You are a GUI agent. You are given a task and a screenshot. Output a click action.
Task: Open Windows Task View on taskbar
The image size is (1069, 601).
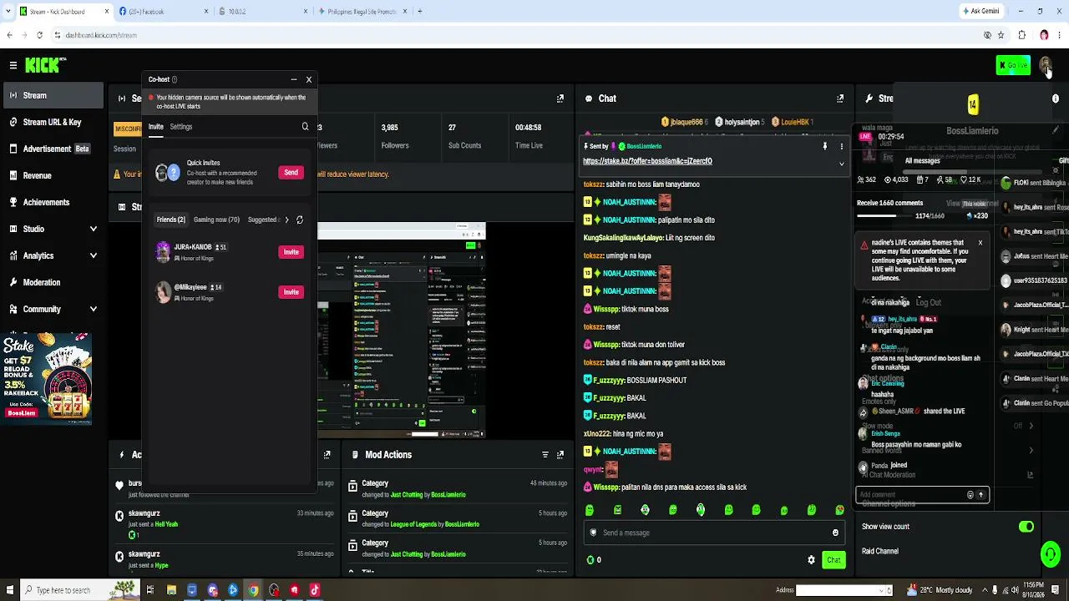pos(150,590)
